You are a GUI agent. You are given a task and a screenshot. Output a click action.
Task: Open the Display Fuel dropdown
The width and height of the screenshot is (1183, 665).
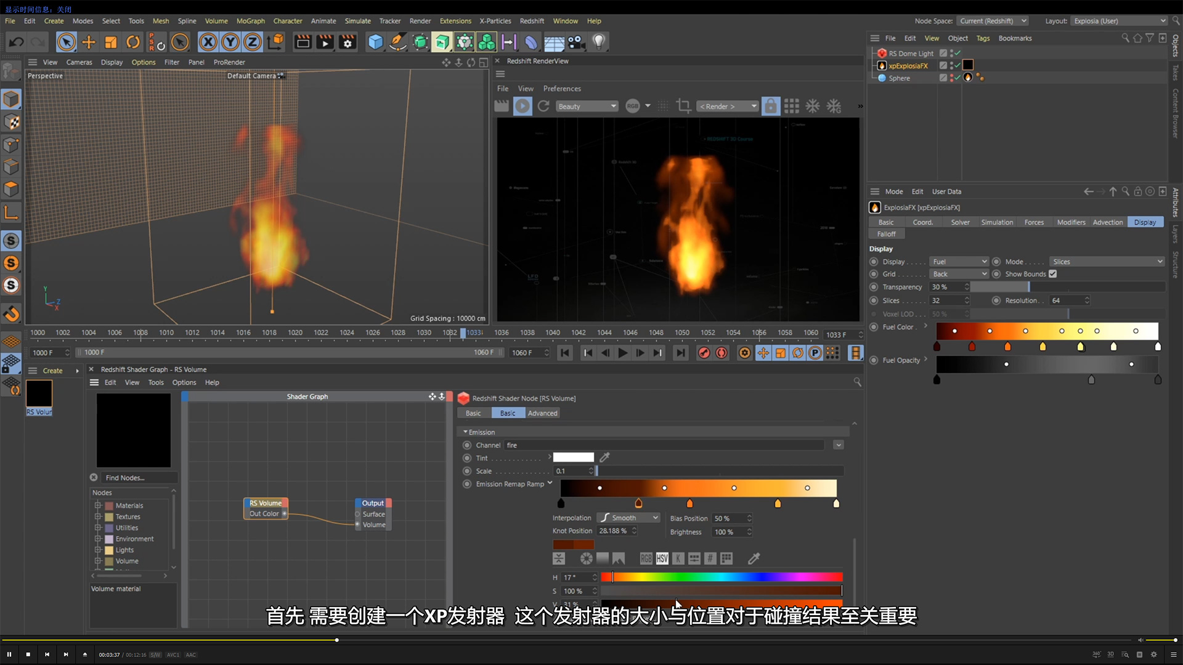pos(959,262)
